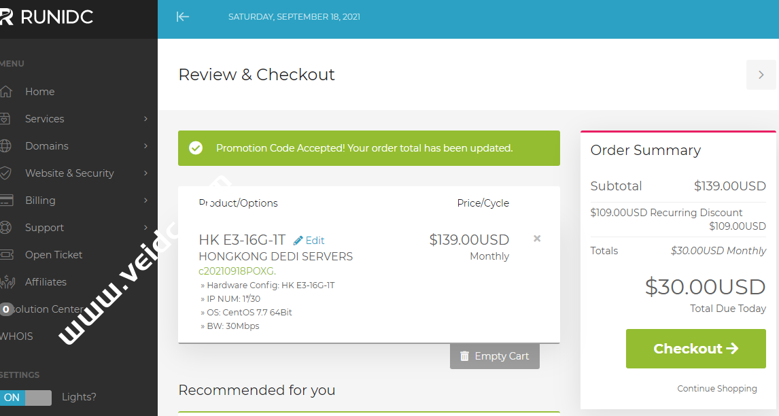Click the Affiliates icon in sidebar
779x416 pixels.
coord(6,282)
